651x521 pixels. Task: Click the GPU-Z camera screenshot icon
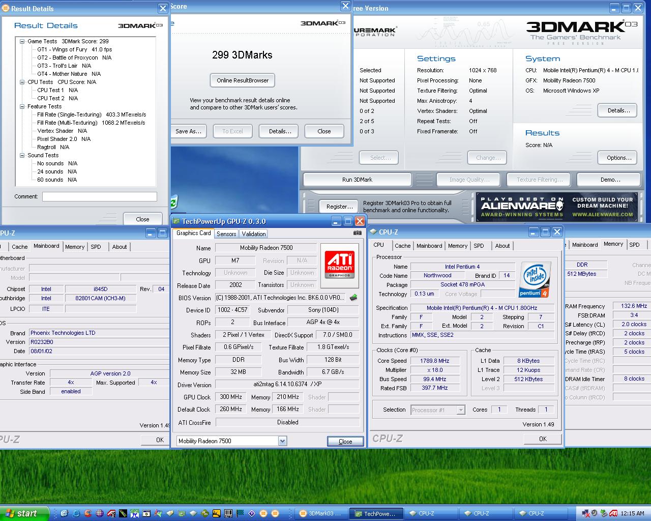[x=358, y=233]
